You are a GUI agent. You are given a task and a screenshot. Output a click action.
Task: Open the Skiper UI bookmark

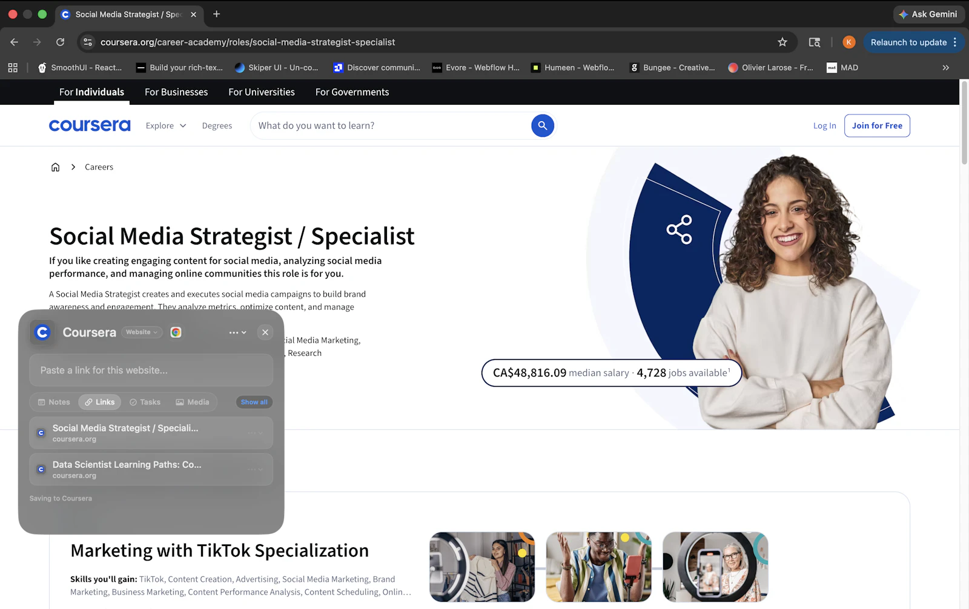click(x=276, y=68)
